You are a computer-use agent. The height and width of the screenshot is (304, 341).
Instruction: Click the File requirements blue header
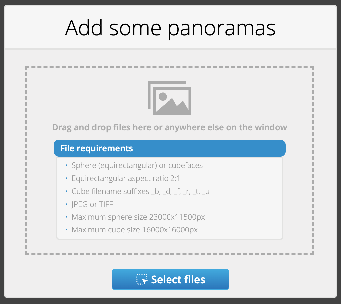pyautogui.click(x=170, y=148)
